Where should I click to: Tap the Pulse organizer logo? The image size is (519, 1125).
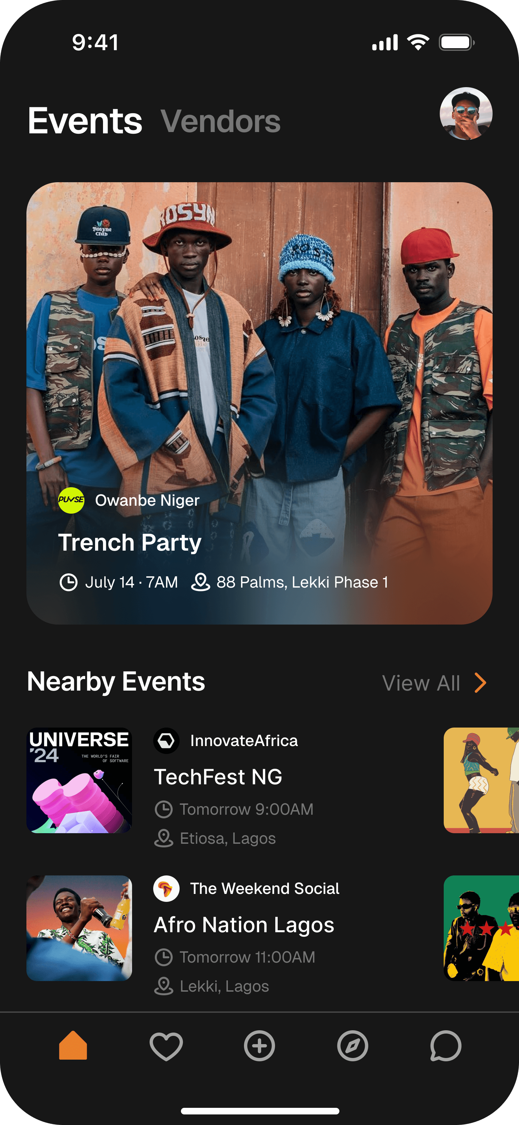click(x=71, y=500)
